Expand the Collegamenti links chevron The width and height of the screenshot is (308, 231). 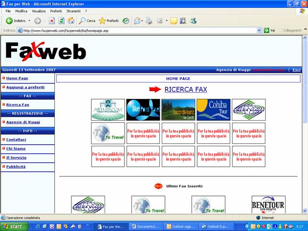pyautogui.click(x=306, y=29)
